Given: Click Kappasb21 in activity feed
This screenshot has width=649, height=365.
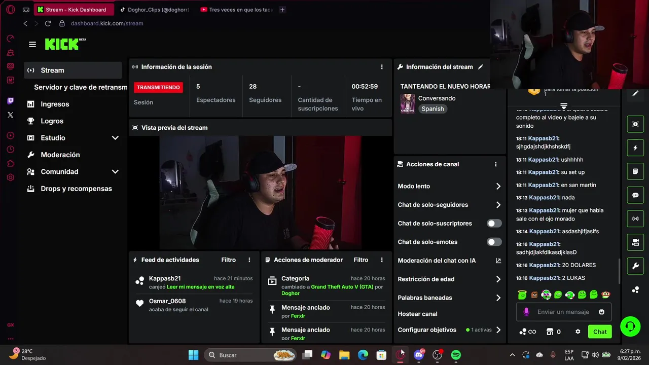Looking at the screenshot, I should pos(165,278).
